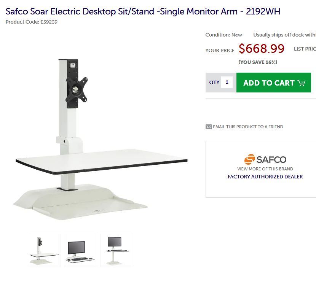Screen dimensions: 316x283
Task: Click the $668.99 price
Action: 262,49
